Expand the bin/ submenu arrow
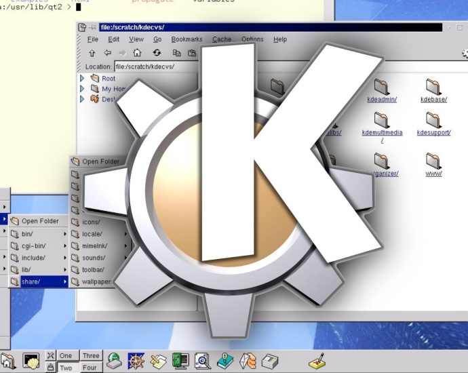Screen dimensions: 468x373 click(x=64, y=234)
